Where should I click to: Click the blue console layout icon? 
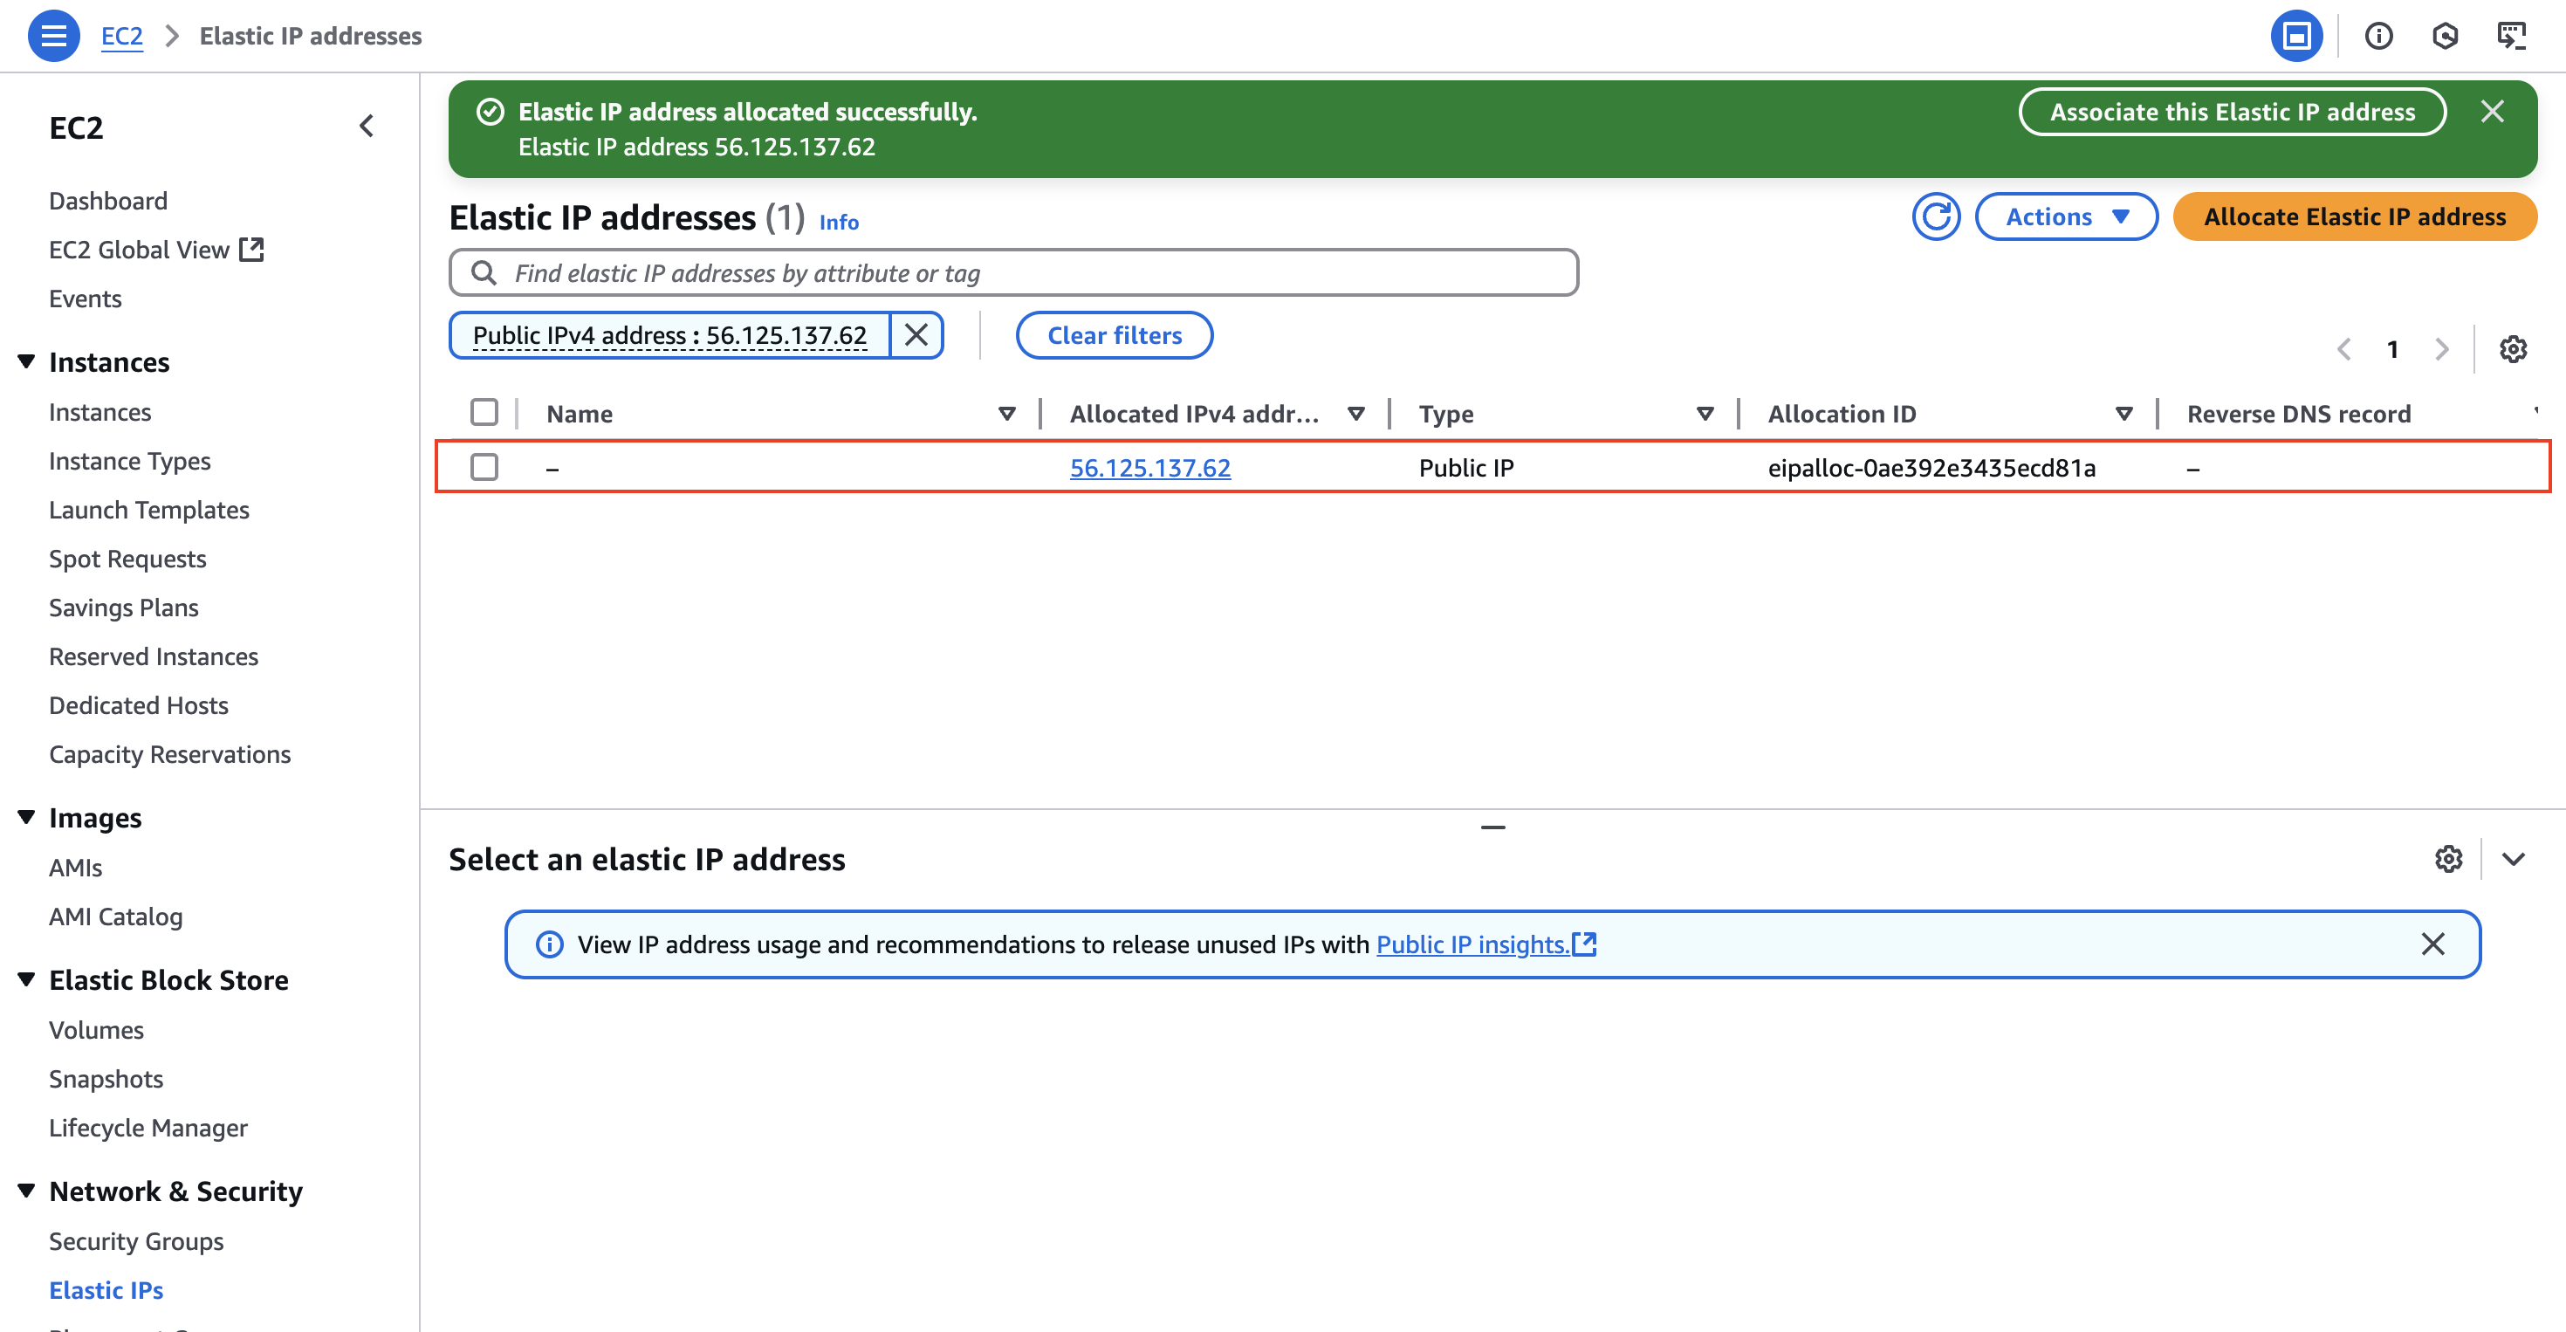(2297, 35)
